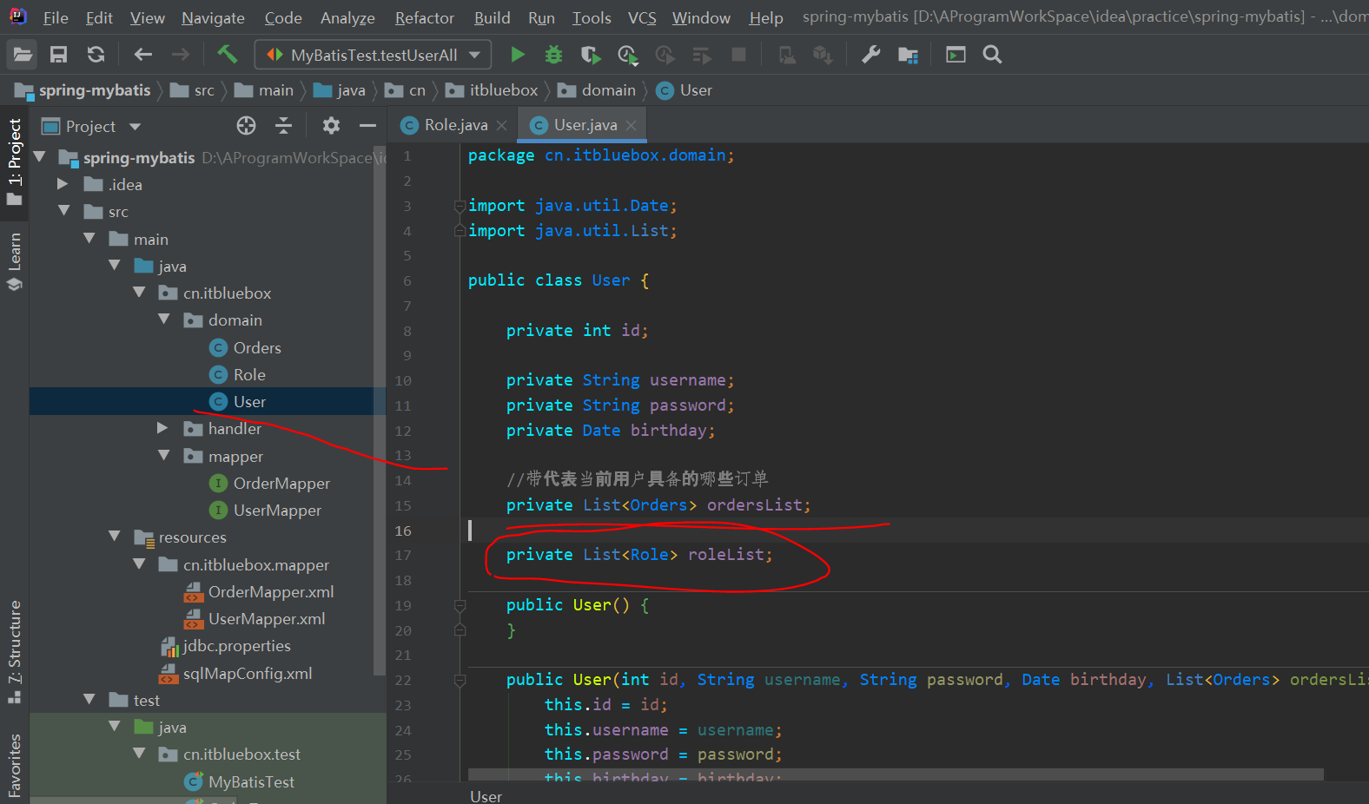The height and width of the screenshot is (804, 1369).
Task: Open the project folder icon in toolbar
Action: [x=22, y=55]
